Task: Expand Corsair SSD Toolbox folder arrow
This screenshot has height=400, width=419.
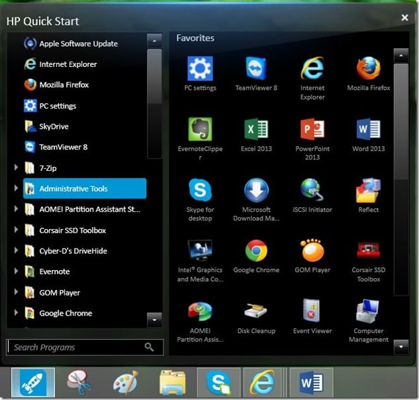Action: pos(16,229)
